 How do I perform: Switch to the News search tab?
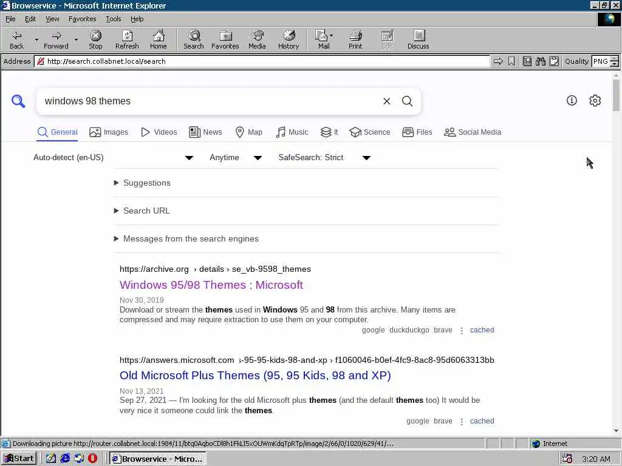205,132
